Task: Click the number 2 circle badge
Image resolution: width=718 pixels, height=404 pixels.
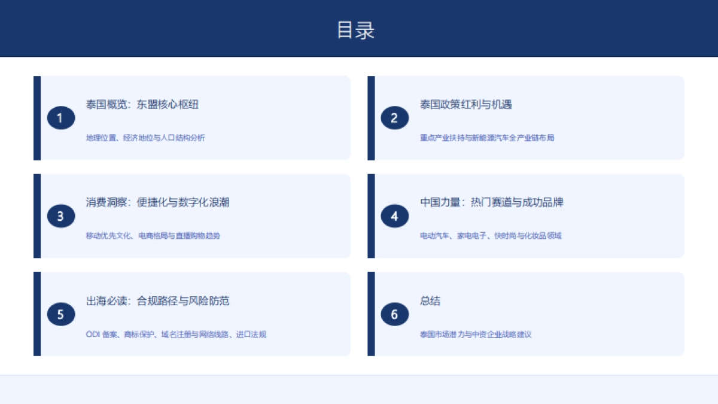Action: coord(394,118)
